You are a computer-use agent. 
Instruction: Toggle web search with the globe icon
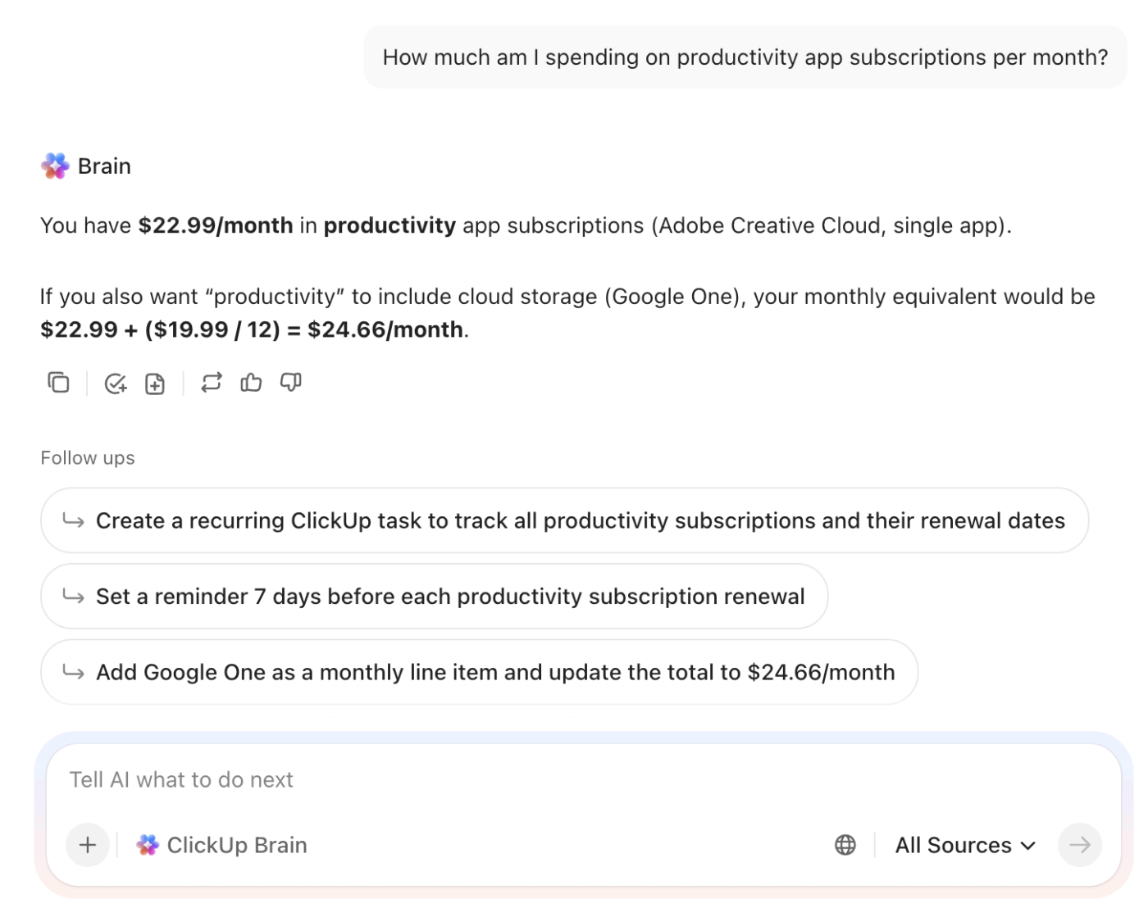click(x=845, y=845)
